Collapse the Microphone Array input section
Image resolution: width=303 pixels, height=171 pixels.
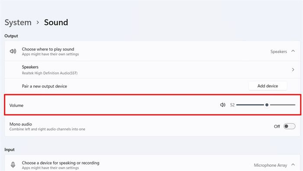(293, 165)
